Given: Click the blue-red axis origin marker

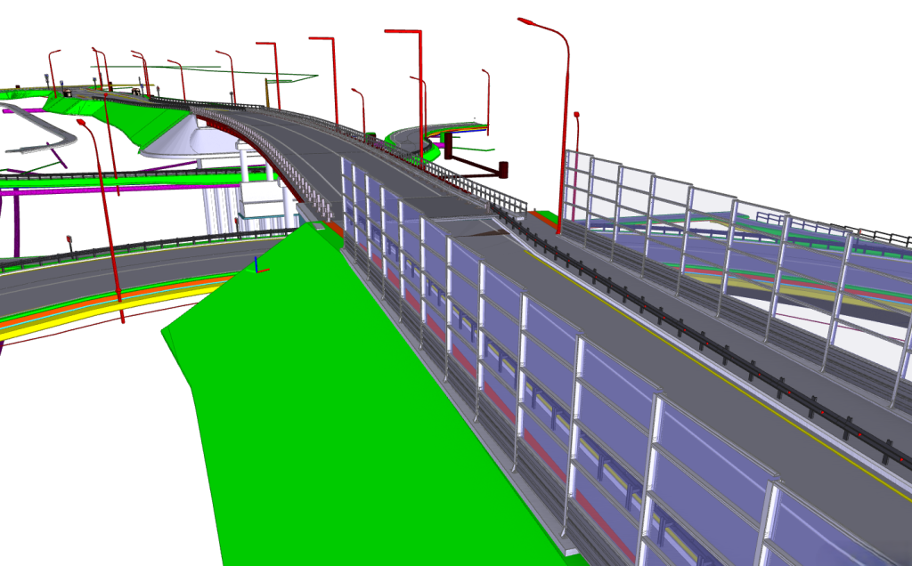Looking at the screenshot, I should pyautogui.click(x=257, y=264).
